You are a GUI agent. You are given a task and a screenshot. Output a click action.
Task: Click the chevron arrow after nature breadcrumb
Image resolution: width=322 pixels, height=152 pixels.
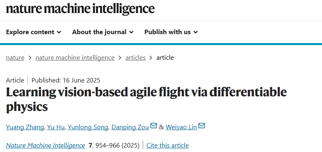pyautogui.click(x=30, y=58)
